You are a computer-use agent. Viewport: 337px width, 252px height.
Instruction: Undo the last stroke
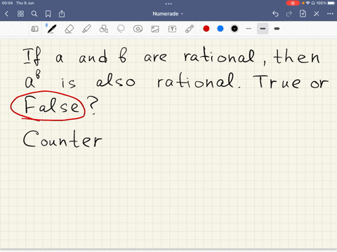pos(275,14)
